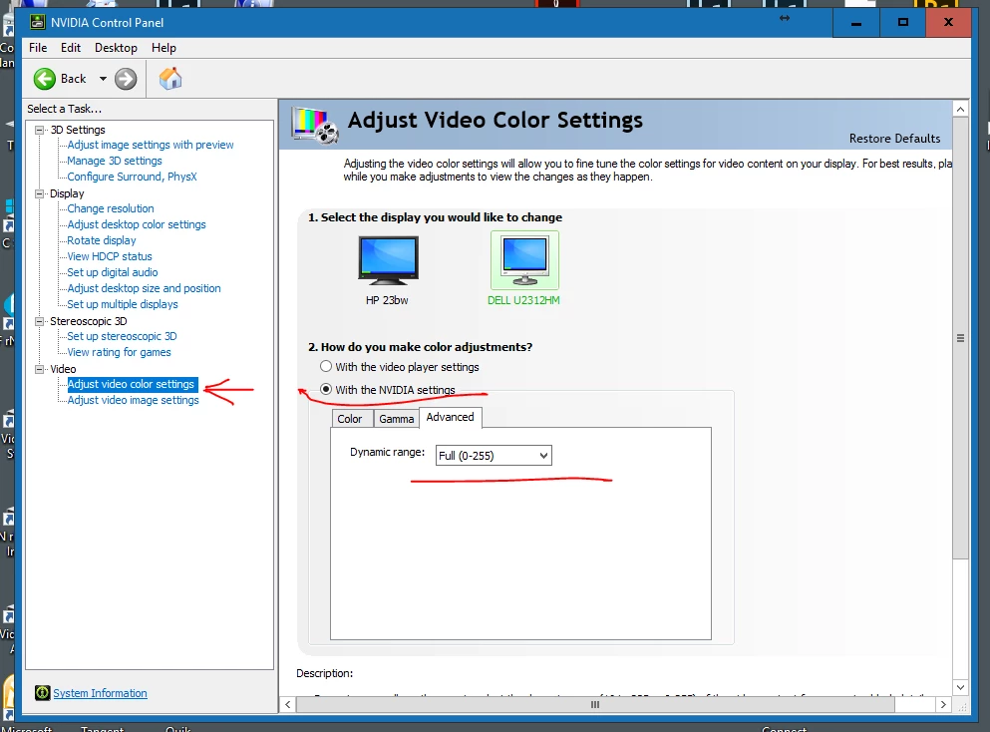Screen dimensions: 990x732
Task: Open Adjust image settings with preview
Action: coord(151,145)
